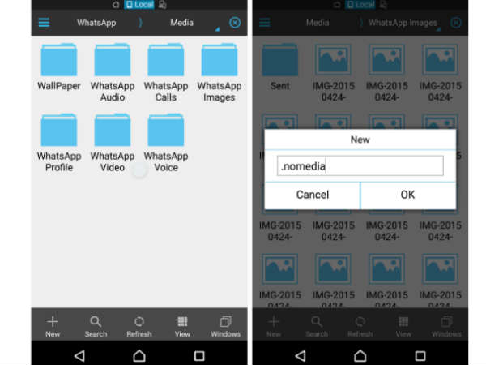The height and width of the screenshot is (365, 486).
Task: Open Search in the left bottom toolbar
Action: click(x=96, y=325)
